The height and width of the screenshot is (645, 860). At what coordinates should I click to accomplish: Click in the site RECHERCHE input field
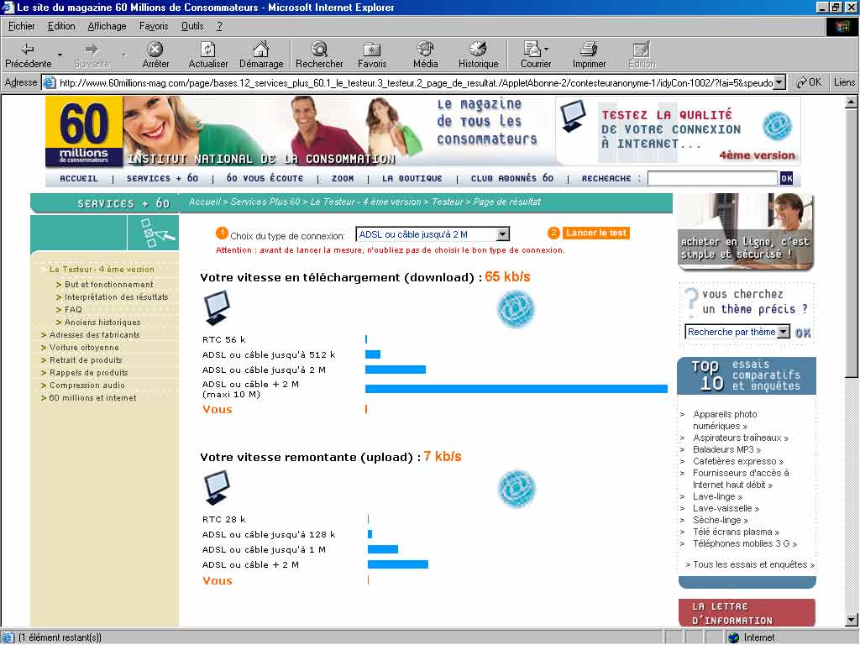pyautogui.click(x=712, y=178)
